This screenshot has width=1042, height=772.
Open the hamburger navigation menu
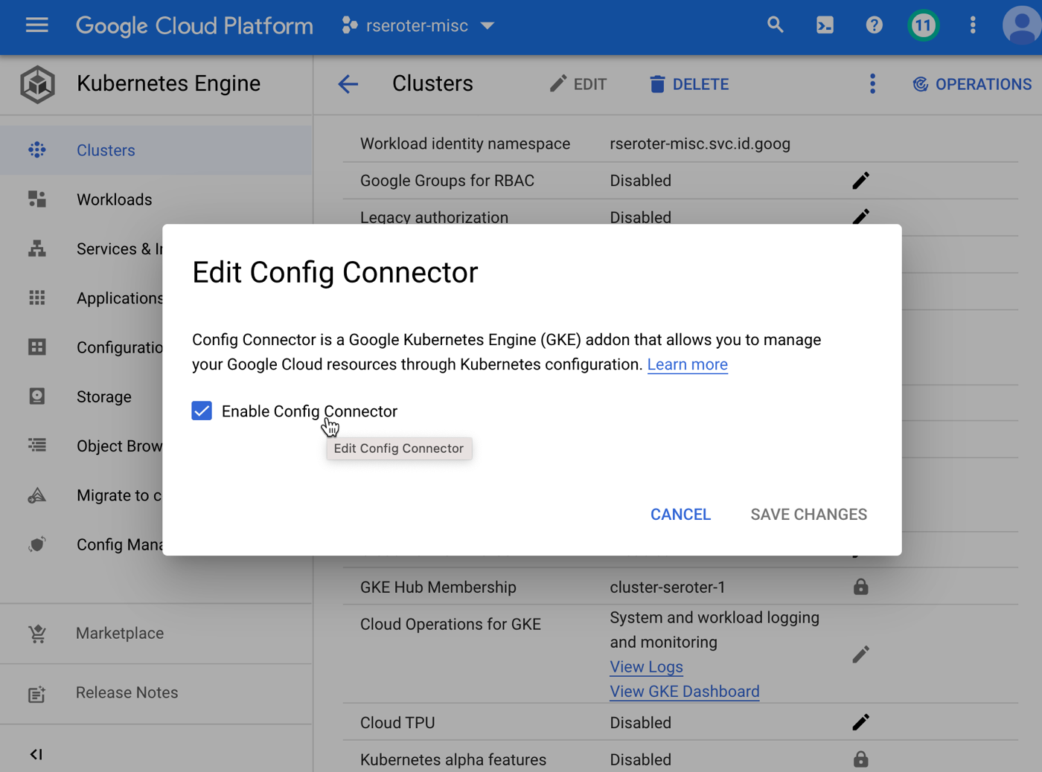[36, 25]
